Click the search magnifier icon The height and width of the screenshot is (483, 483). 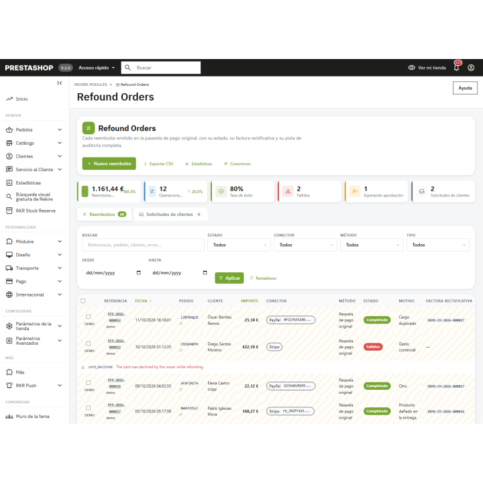click(128, 68)
